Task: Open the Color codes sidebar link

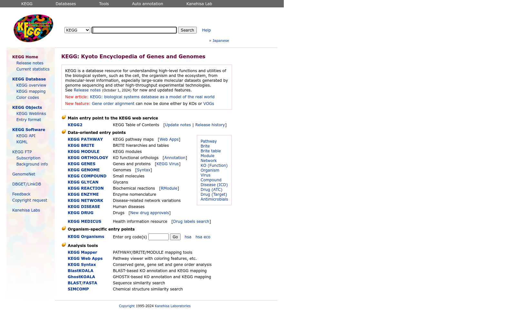Action: pos(28,98)
